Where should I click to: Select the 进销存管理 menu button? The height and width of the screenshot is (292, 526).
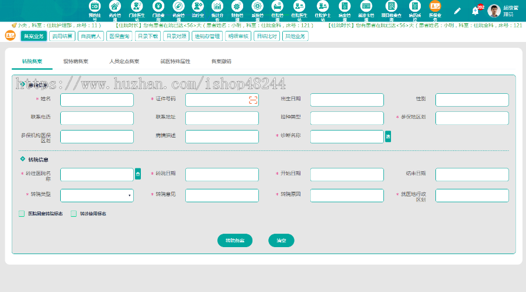pos(207,36)
